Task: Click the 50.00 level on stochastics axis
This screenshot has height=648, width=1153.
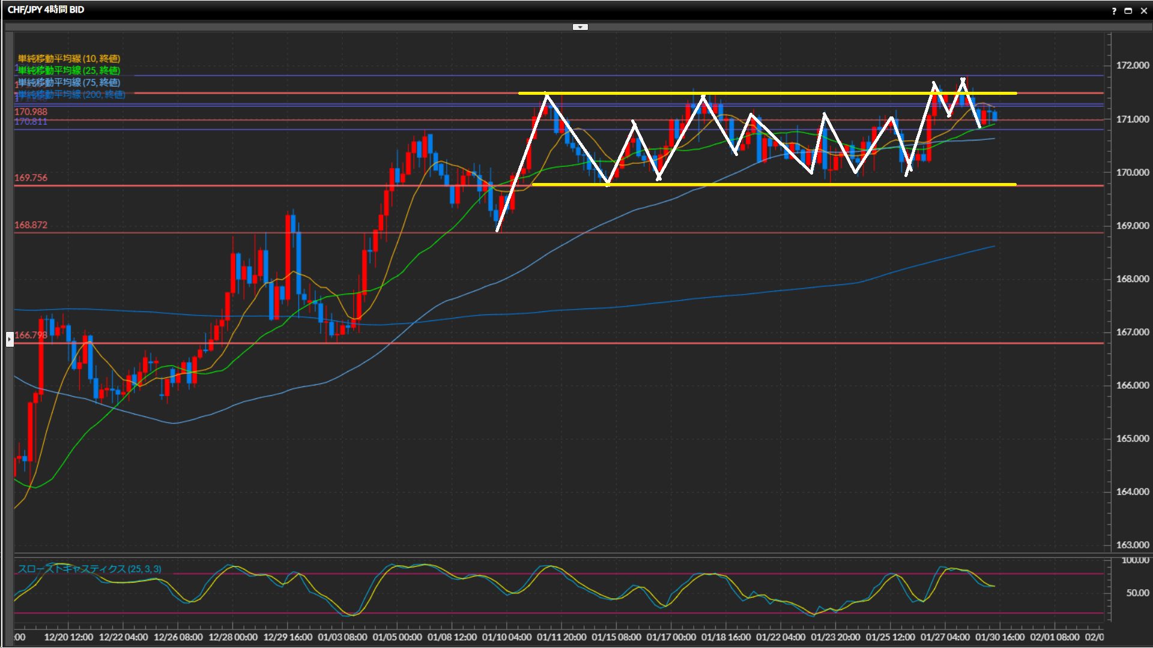Action: (x=1137, y=593)
